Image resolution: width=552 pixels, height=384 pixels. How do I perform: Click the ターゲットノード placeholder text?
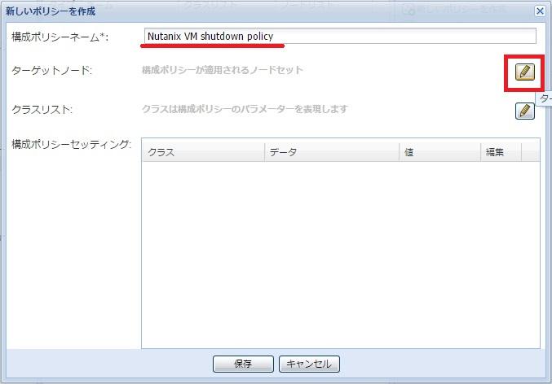click(222, 70)
